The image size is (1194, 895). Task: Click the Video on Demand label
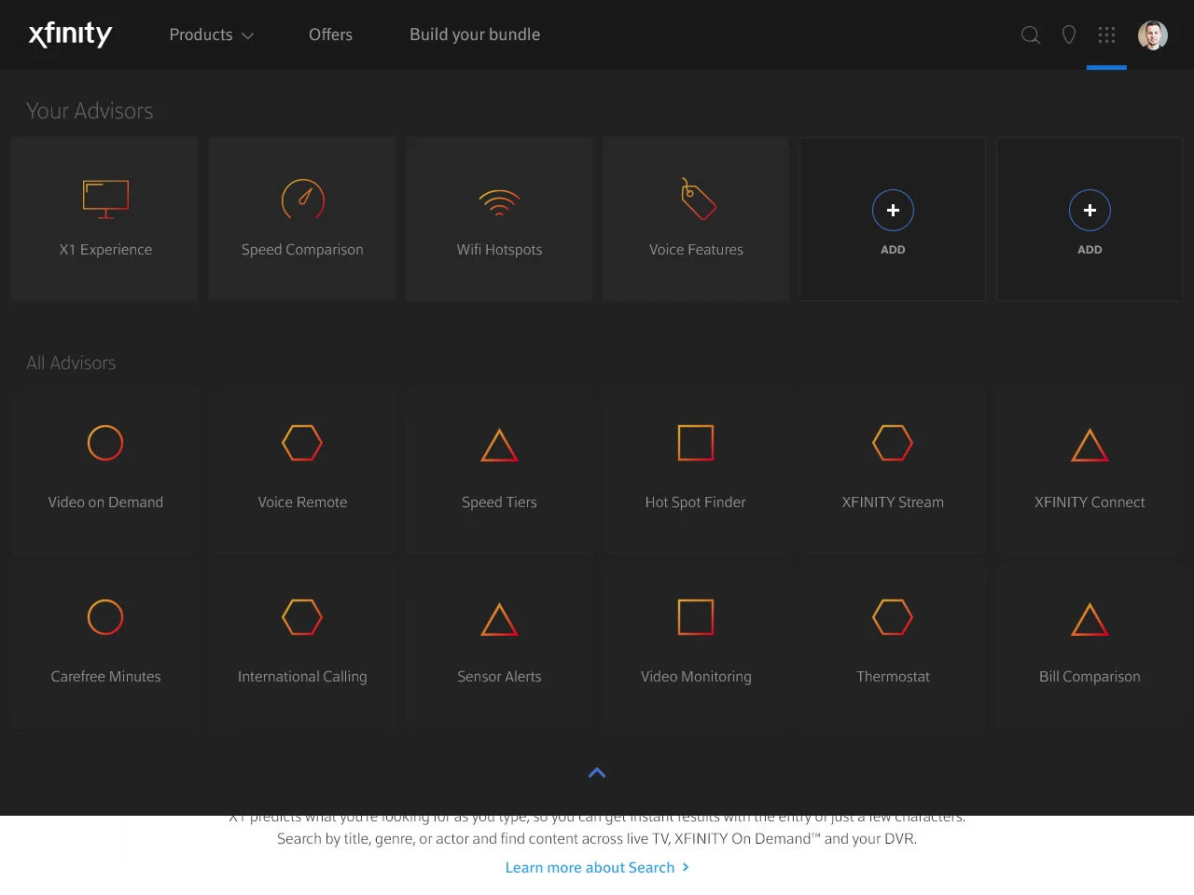point(105,503)
